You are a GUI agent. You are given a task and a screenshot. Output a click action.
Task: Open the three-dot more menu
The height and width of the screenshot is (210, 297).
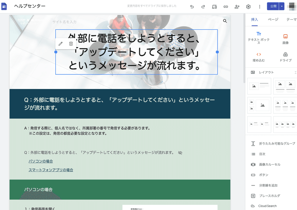tap(260, 7)
